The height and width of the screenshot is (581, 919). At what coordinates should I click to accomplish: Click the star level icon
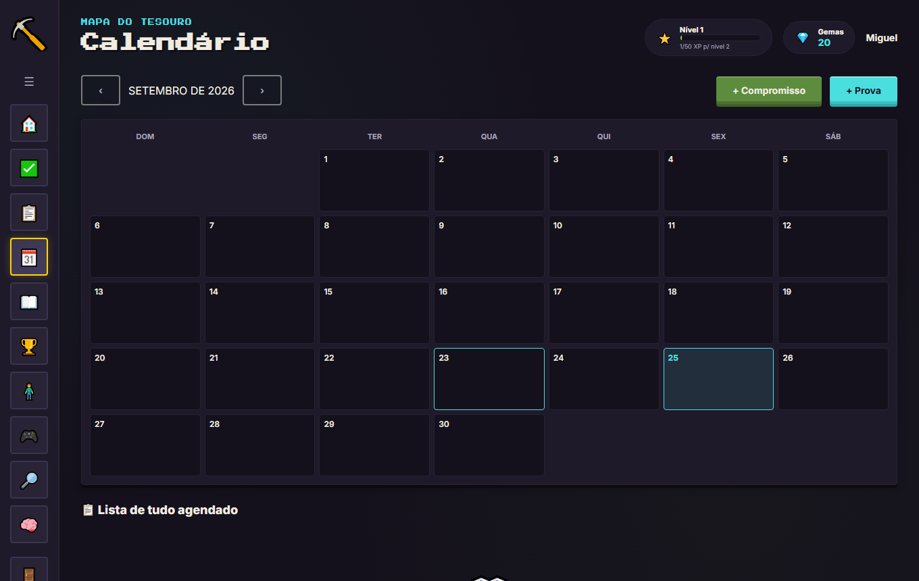(x=665, y=39)
